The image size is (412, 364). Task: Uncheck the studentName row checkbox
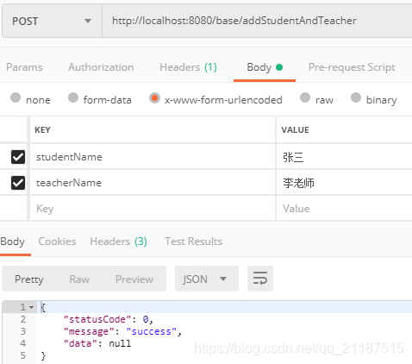coord(18,157)
